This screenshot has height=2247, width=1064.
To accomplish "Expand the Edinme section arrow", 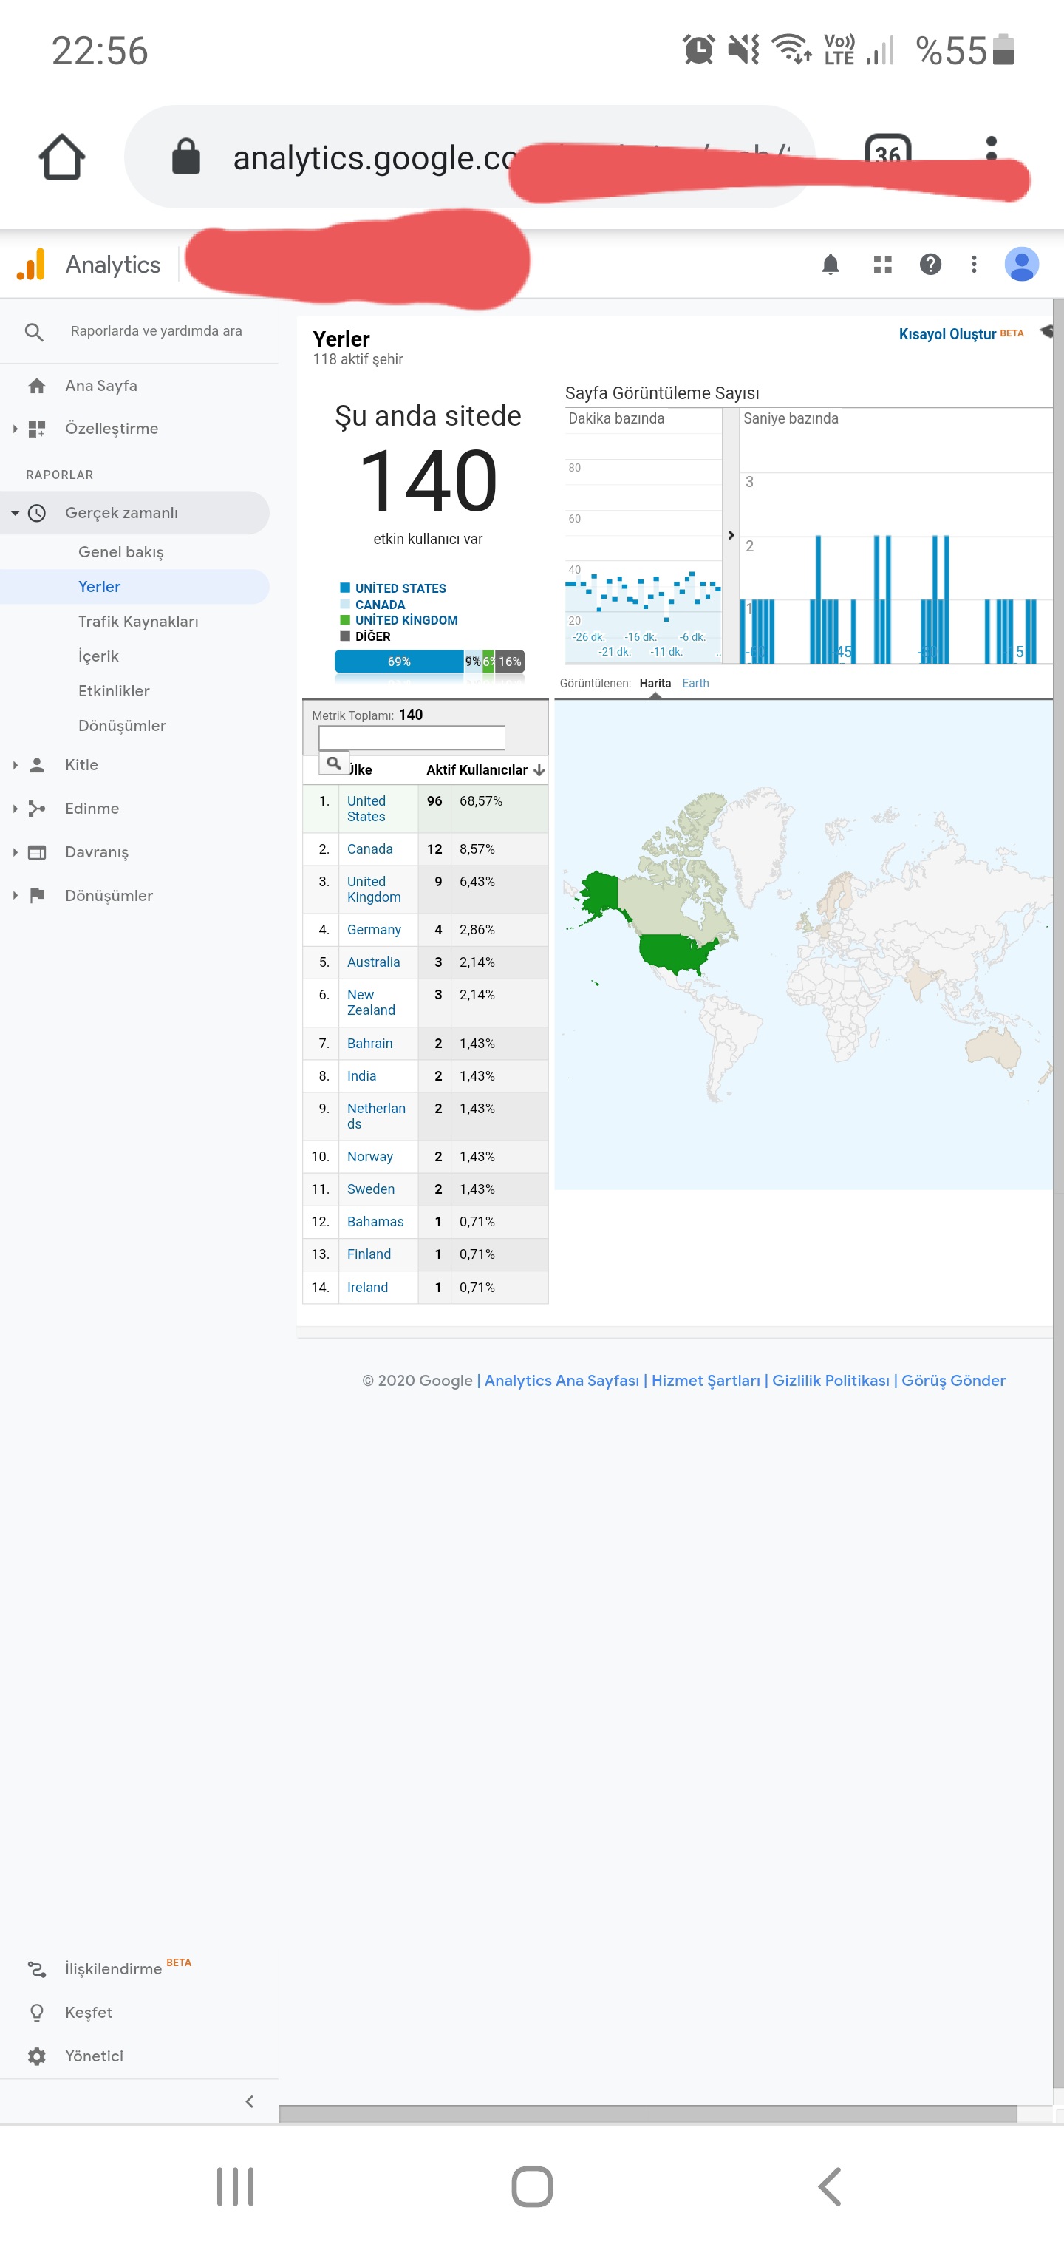I will click(x=15, y=809).
